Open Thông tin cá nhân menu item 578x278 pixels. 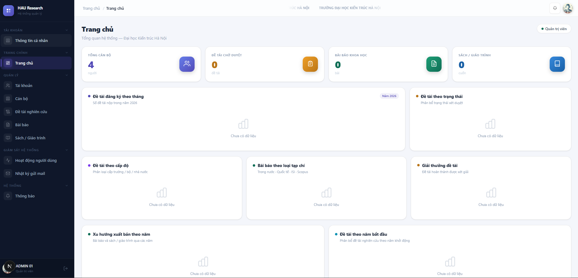click(36, 40)
